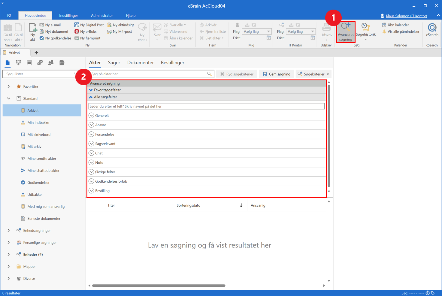
Task: Click Ny Digital Post icon
Action: coord(77,25)
